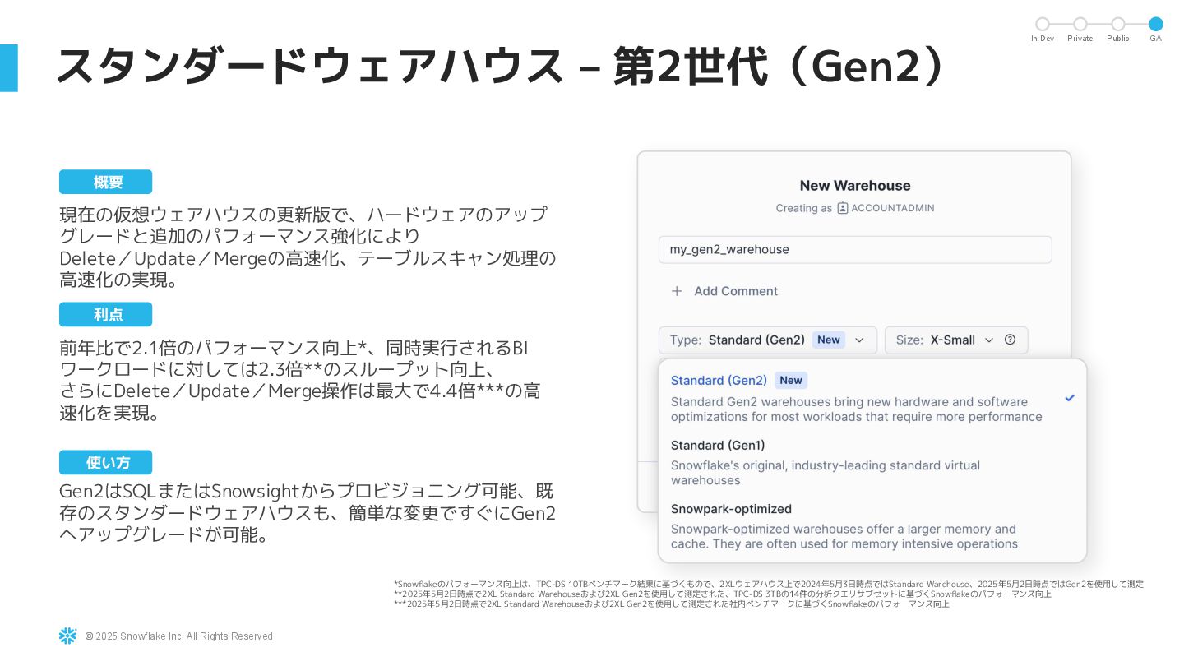Choose the Standard (Gen1) option

click(x=872, y=462)
